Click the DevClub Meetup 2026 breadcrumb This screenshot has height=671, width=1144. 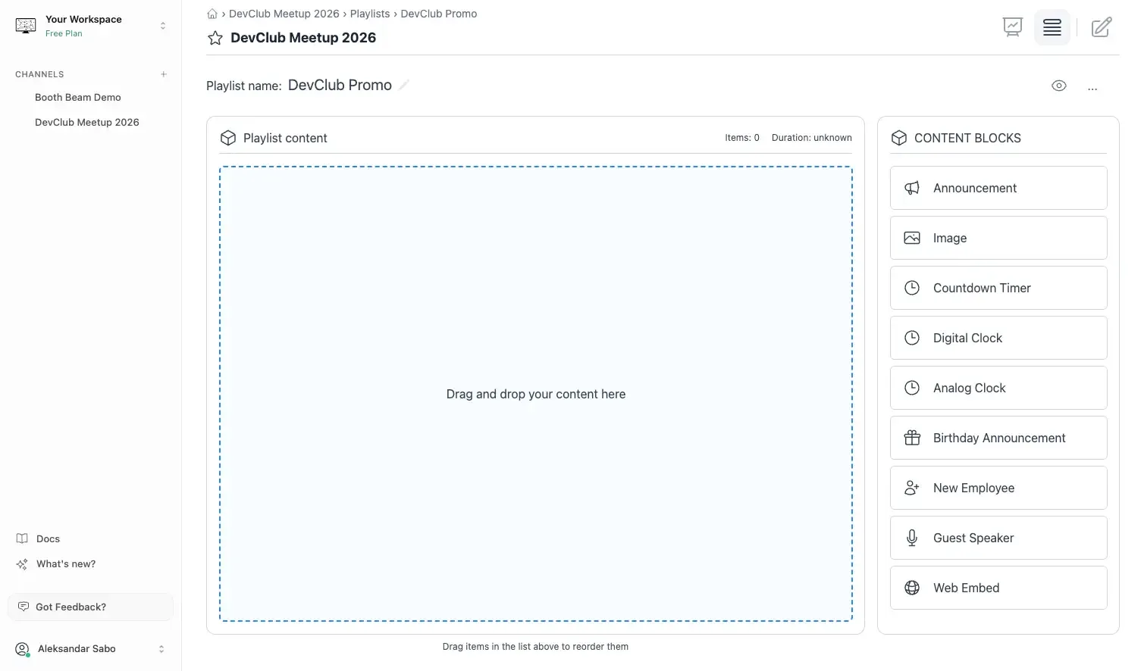click(284, 14)
